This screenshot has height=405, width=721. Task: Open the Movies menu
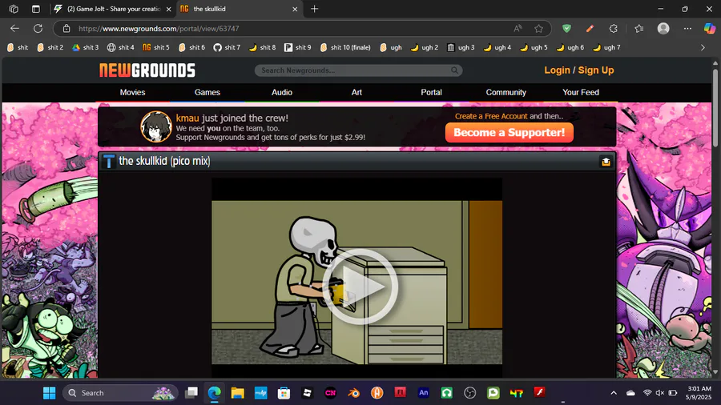coord(132,92)
